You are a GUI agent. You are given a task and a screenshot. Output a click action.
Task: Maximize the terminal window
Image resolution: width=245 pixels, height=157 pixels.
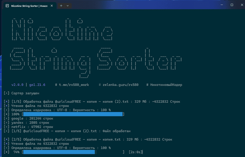click(232, 5)
